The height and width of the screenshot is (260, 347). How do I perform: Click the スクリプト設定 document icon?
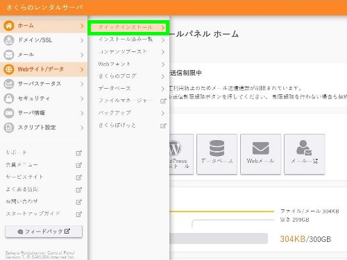(9, 128)
